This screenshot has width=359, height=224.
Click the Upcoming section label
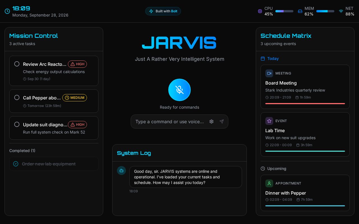277,169
